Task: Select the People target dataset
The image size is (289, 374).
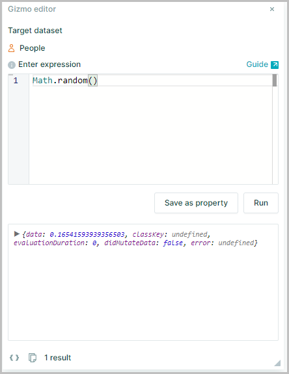Action: 32,48
